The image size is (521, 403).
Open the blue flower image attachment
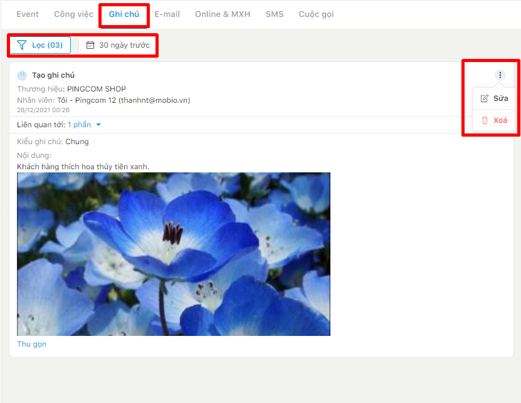point(174,254)
